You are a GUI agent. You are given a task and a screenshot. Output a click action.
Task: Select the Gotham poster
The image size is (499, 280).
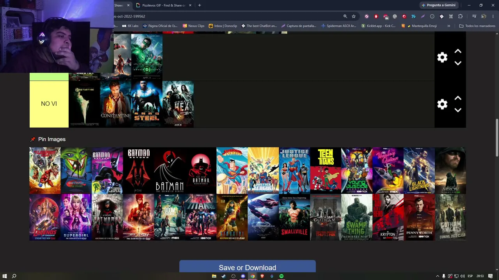click(x=326, y=217)
